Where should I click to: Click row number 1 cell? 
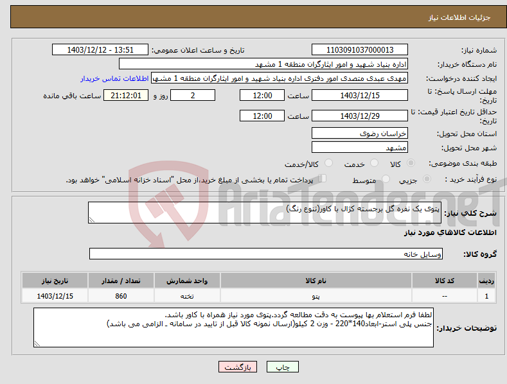(x=486, y=296)
